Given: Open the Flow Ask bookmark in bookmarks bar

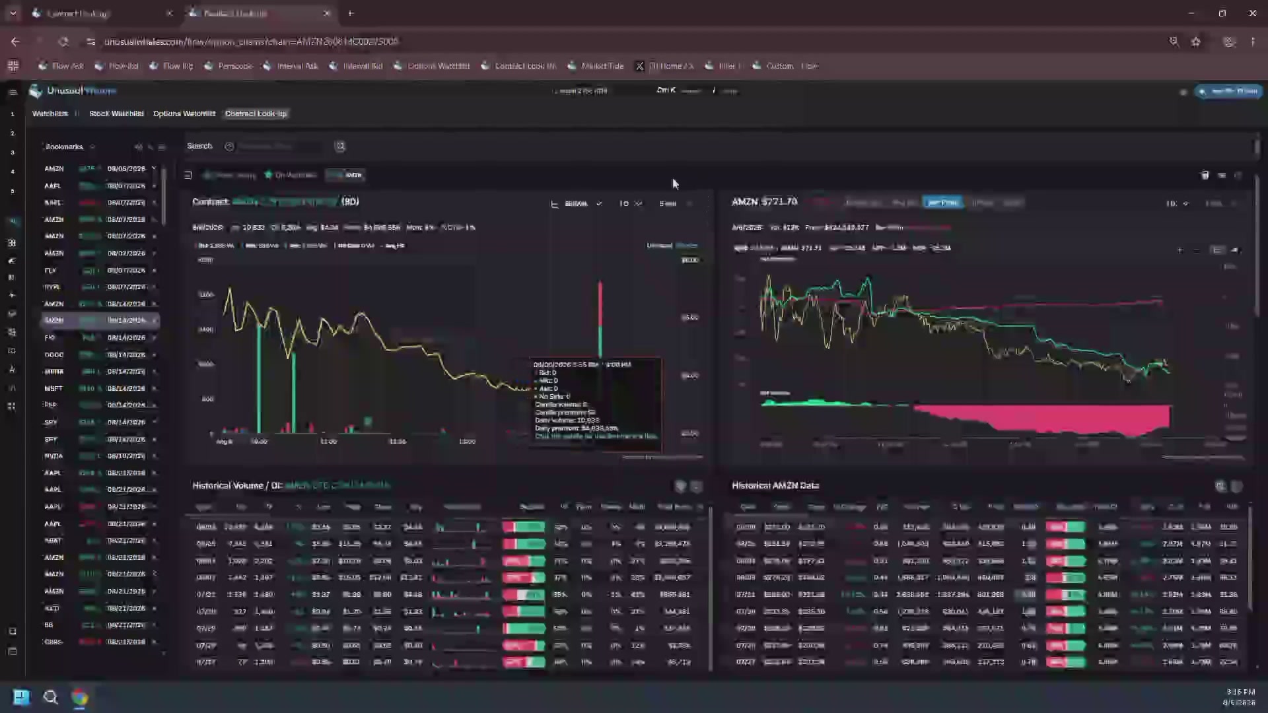Looking at the screenshot, I should pyautogui.click(x=61, y=66).
